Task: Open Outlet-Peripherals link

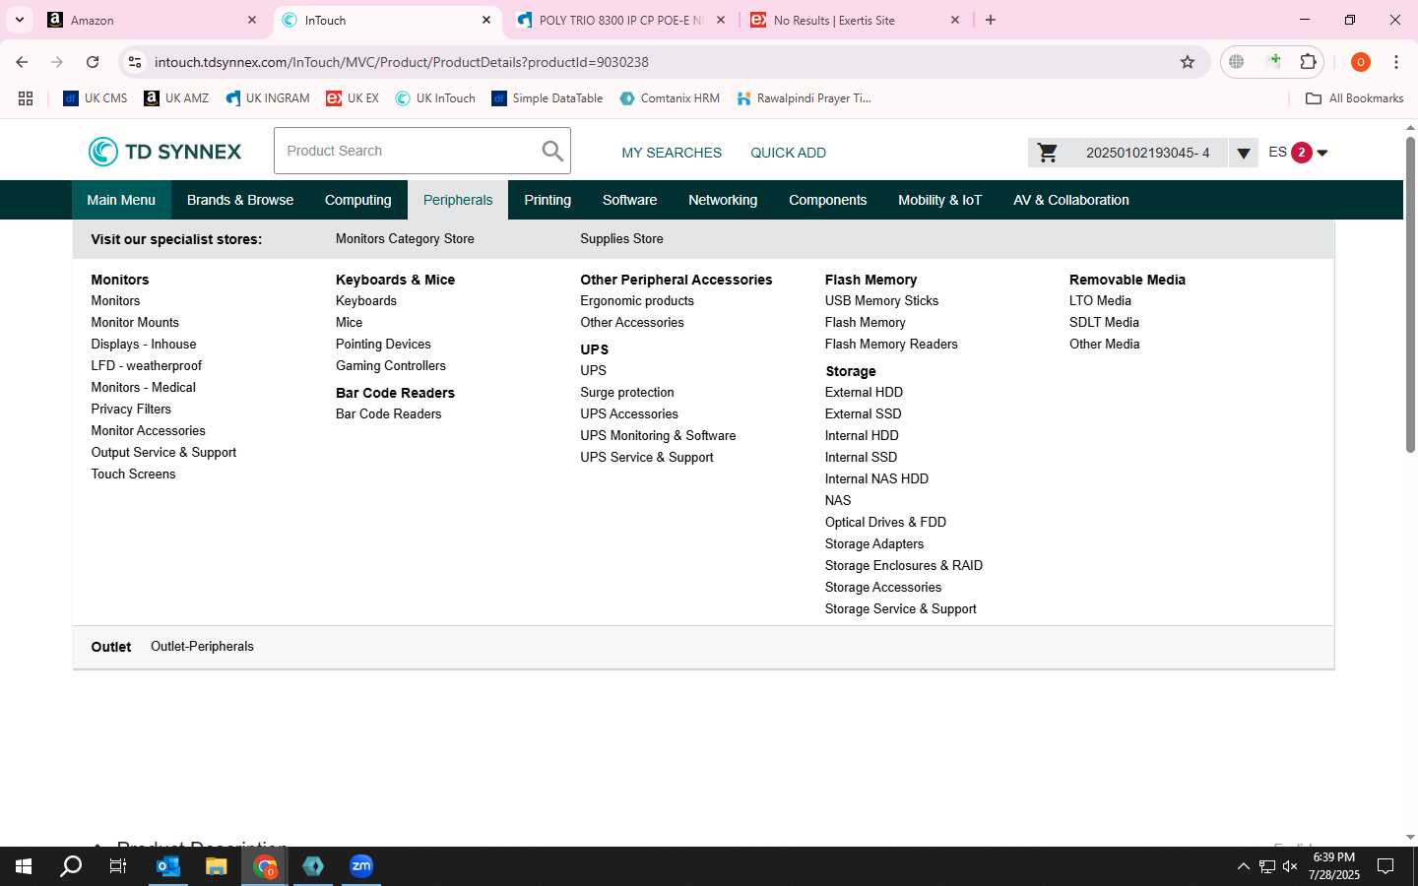Action: 202,647
